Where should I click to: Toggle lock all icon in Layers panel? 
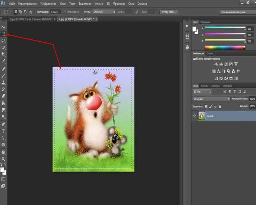[x=220, y=106]
